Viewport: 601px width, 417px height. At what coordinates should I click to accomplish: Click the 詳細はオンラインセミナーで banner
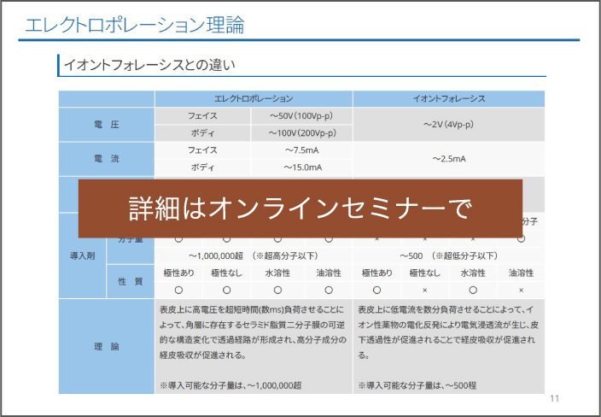300,208
